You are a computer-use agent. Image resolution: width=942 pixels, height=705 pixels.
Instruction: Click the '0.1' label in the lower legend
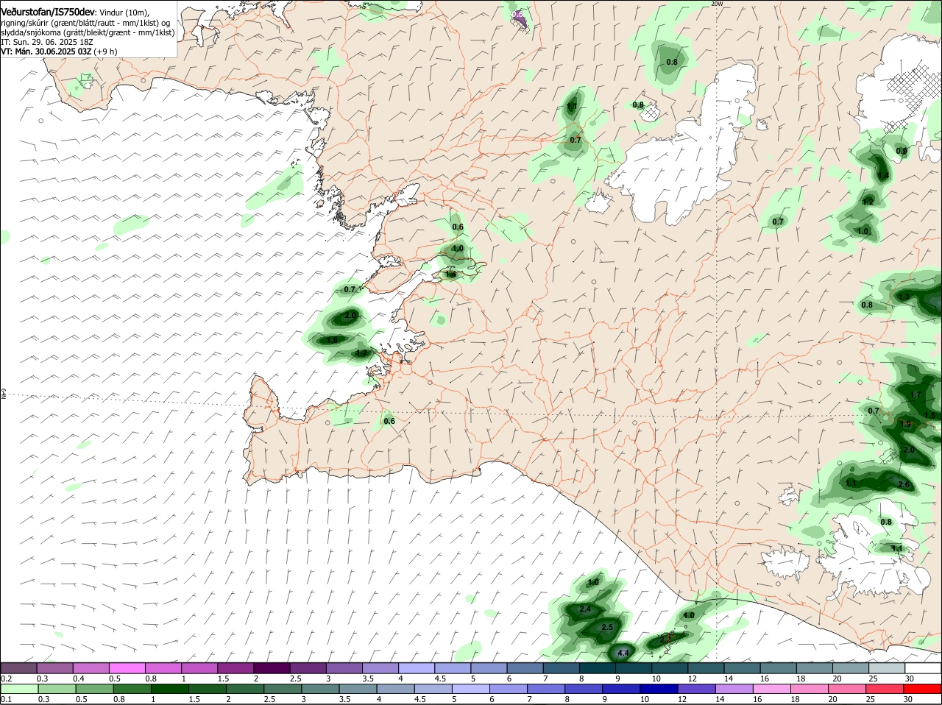[7, 699]
